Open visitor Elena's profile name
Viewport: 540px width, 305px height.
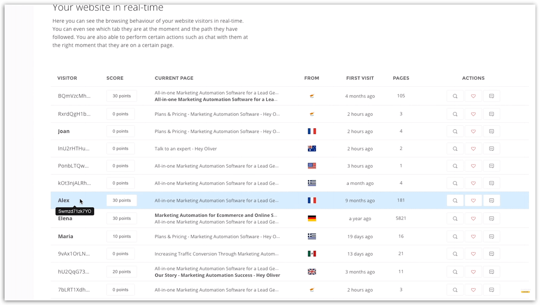(65, 218)
